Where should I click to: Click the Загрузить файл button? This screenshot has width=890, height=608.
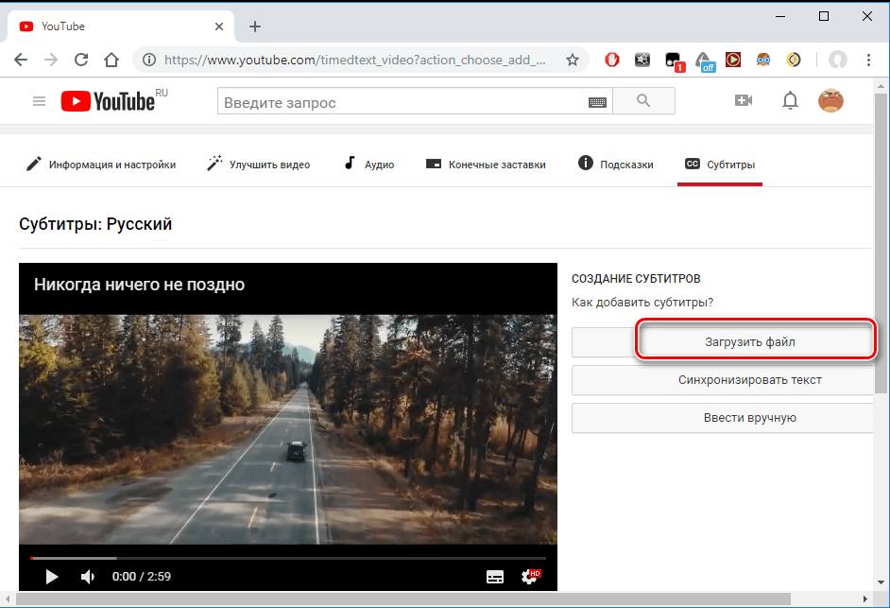click(753, 341)
